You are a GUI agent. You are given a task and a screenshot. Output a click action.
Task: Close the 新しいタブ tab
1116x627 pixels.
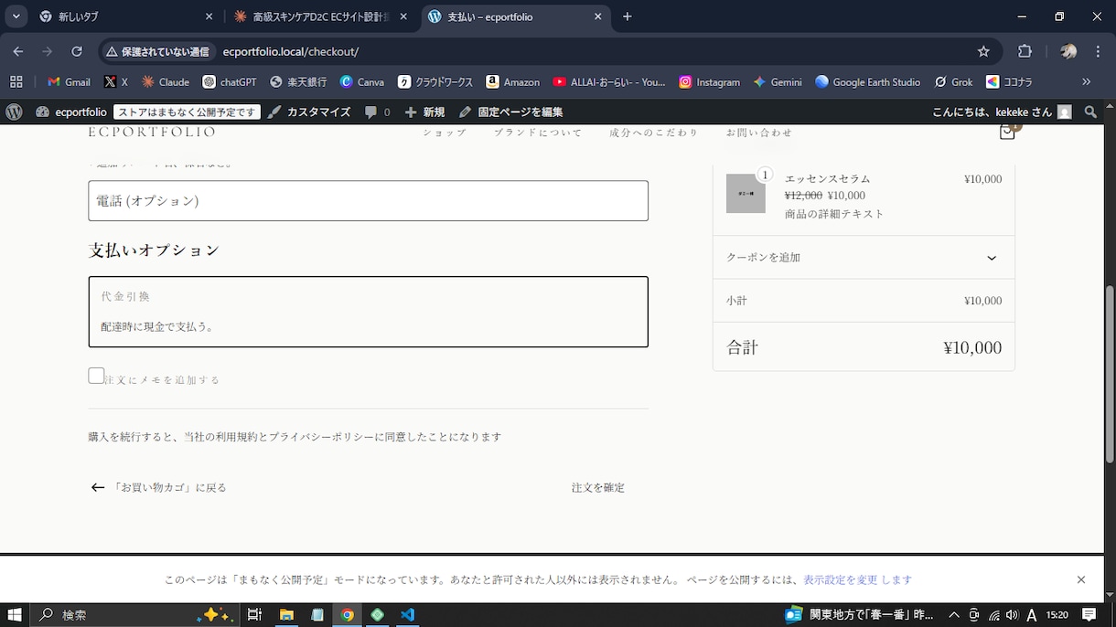point(209,16)
